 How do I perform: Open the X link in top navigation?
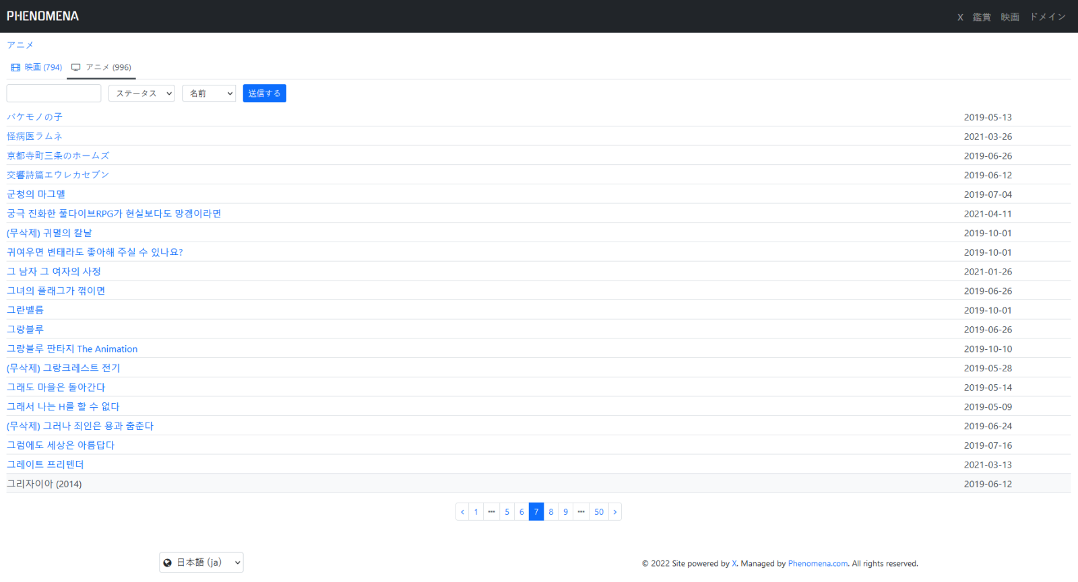[960, 17]
